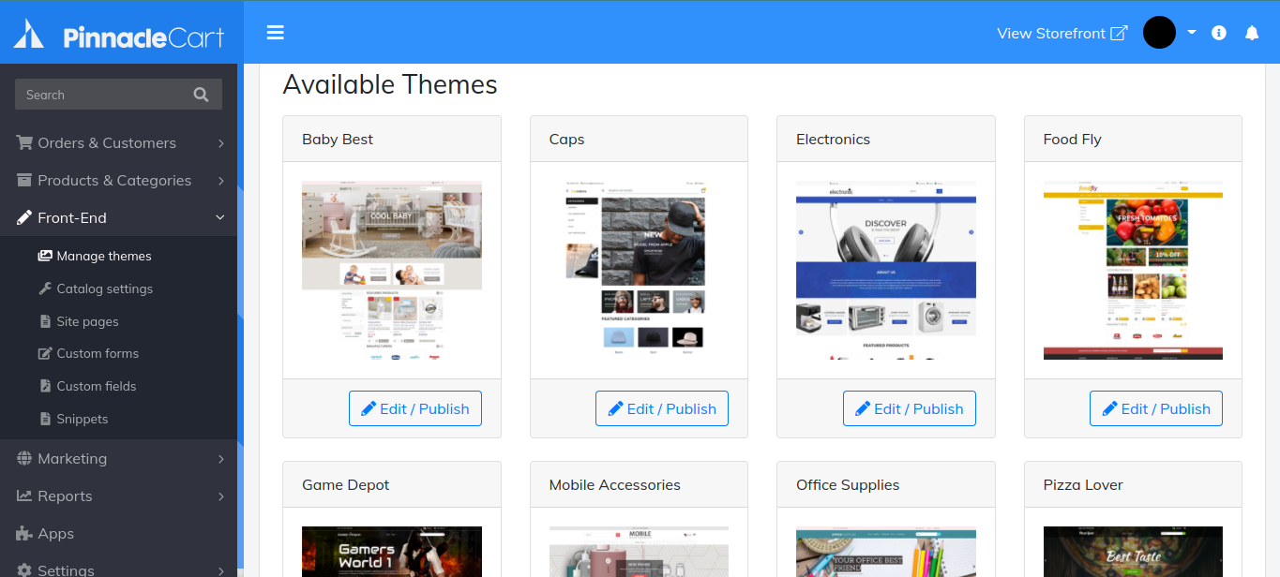Click Edit / Publish for Baby Best
The image size is (1280, 577).
[415, 408]
